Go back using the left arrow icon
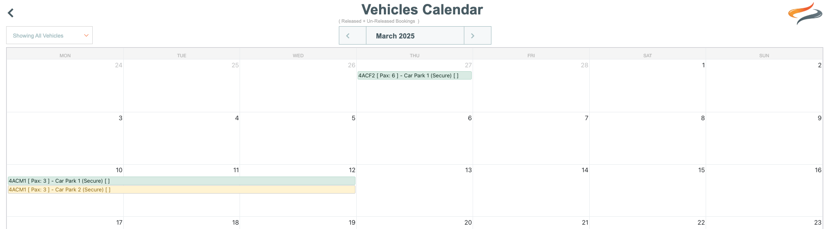Image resolution: width=832 pixels, height=229 pixels. (x=11, y=13)
